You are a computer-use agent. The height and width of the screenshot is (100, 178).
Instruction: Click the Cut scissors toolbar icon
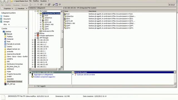click(x=35, y=4)
